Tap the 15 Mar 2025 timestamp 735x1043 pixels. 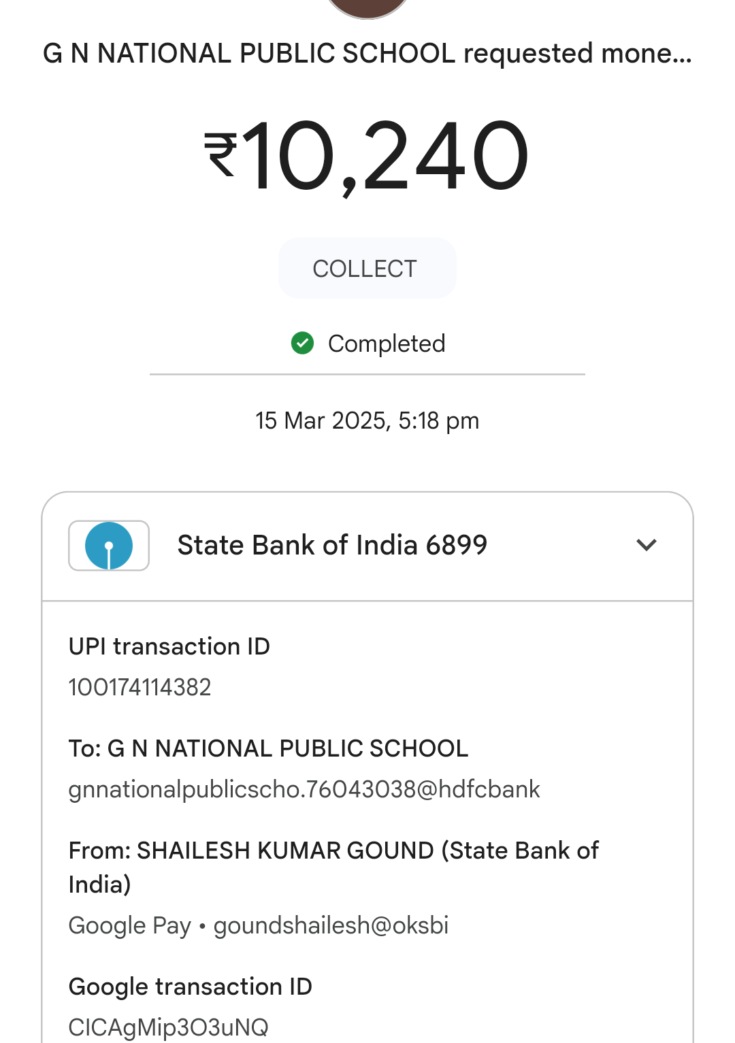[x=367, y=420]
